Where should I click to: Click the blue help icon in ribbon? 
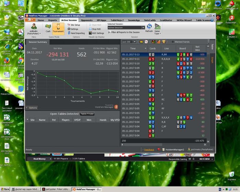[x=212, y=20]
